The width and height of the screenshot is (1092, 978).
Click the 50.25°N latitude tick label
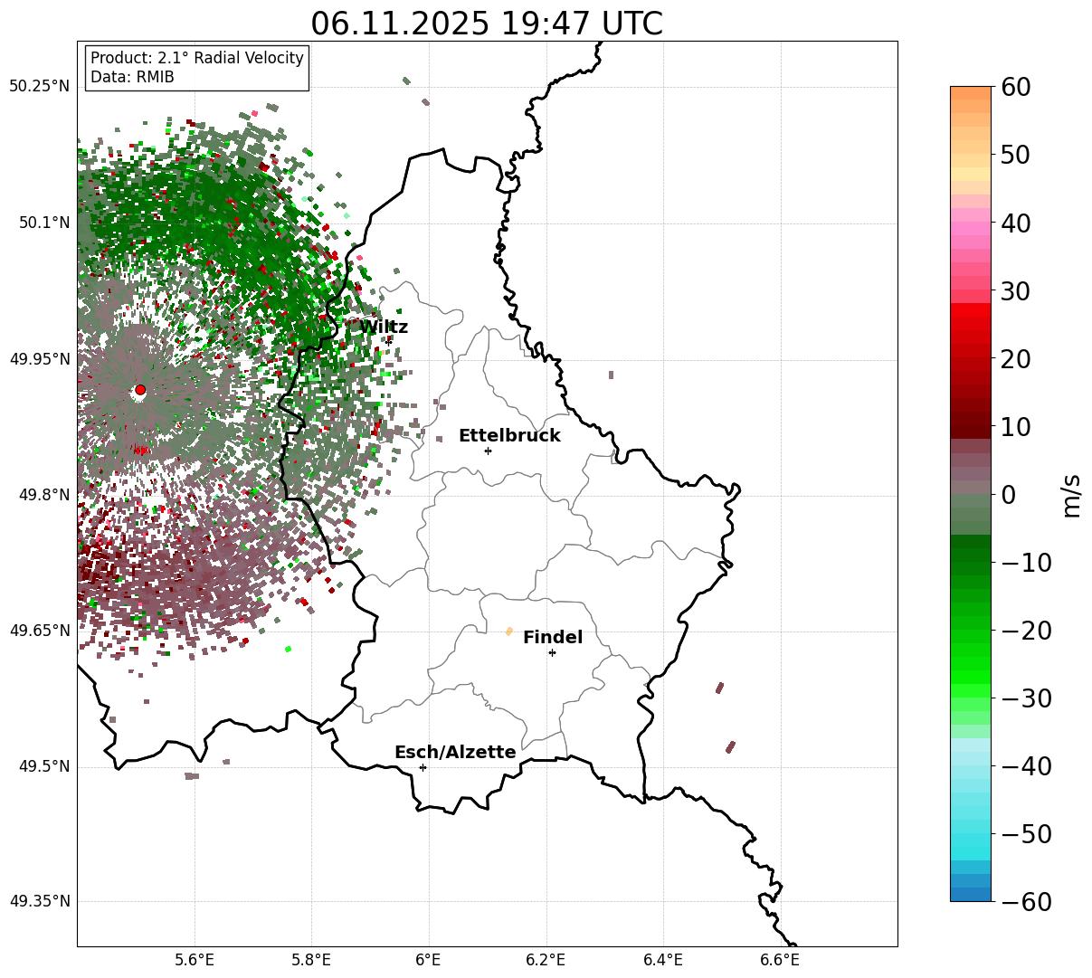click(39, 87)
